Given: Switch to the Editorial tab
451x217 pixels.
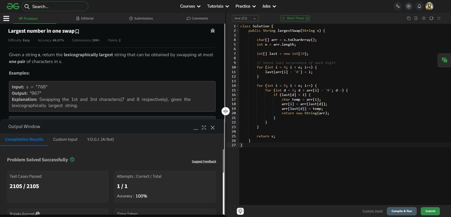Looking at the screenshot, I should (x=85, y=18).
